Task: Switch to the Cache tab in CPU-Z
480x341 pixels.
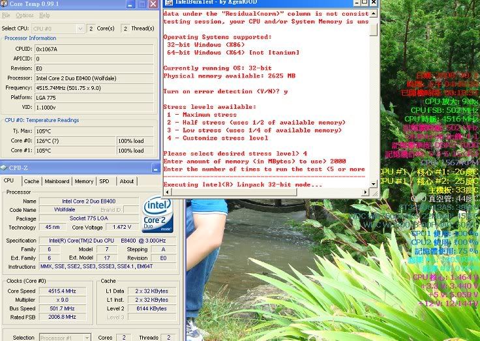Action: [31, 181]
